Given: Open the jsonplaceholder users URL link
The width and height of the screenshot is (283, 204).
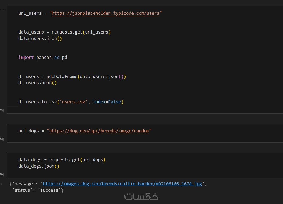Looking at the screenshot, I should click(x=105, y=13).
